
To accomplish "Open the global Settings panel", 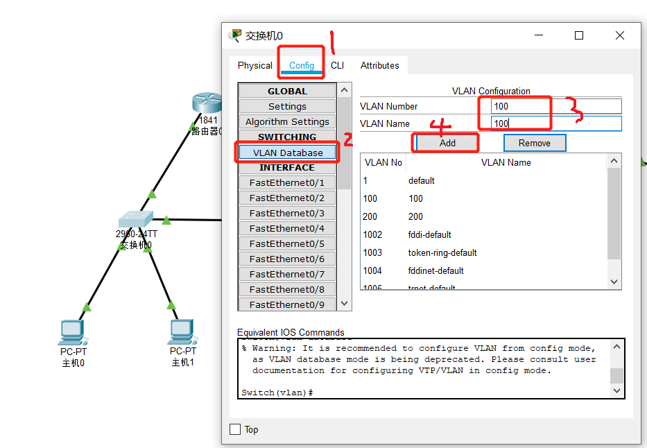I will point(286,106).
